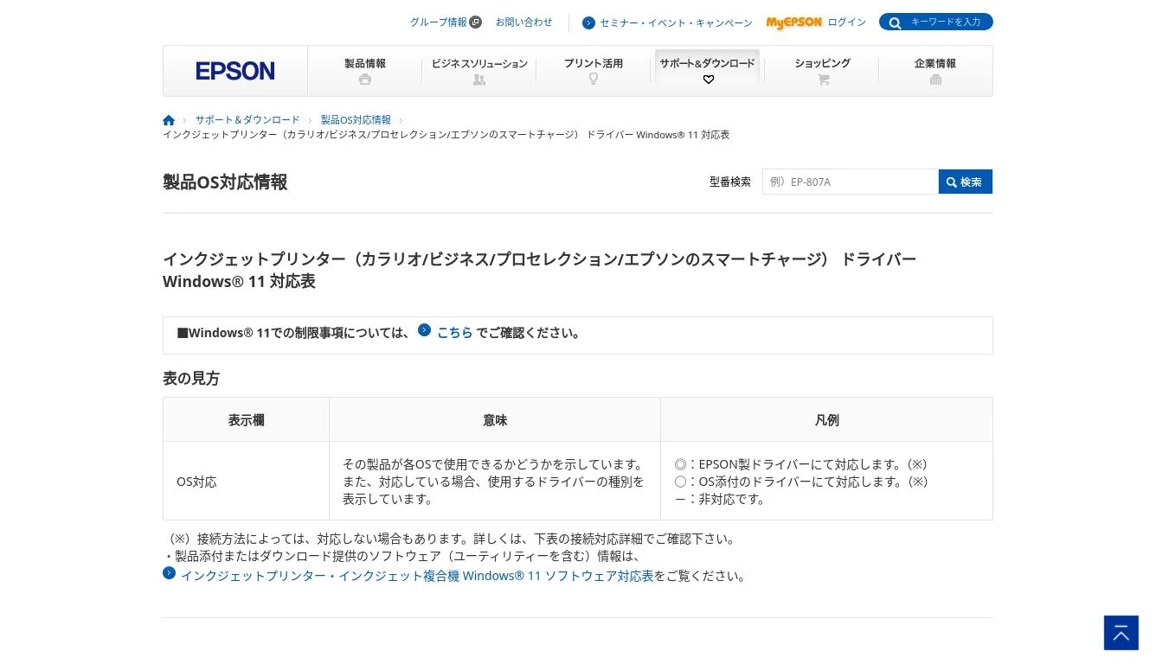The image size is (1156, 664).
Task: Select ◎：EPSON製ドライバーにて対応します legend line
Action: click(800, 464)
